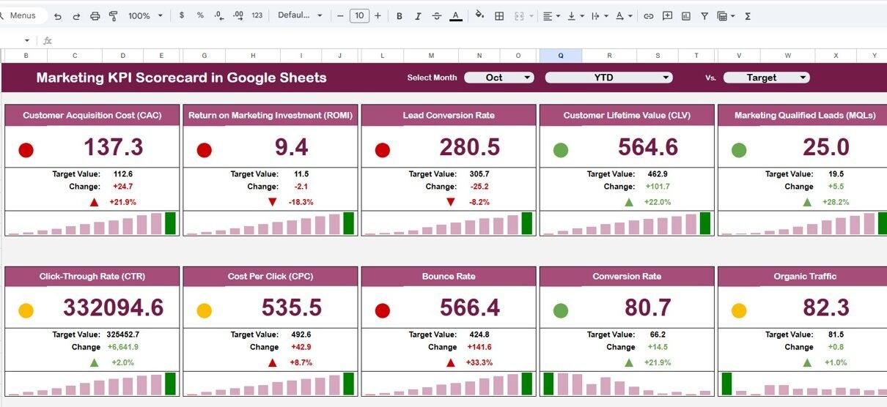Image resolution: width=887 pixels, height=407 pixels.
Task: Click the font size input field
Action: pos(359,15)
